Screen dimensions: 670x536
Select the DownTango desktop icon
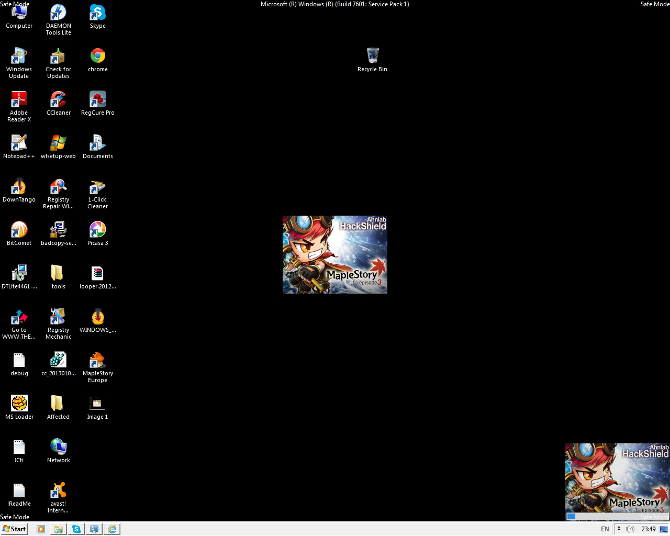(x=19, y=190)
